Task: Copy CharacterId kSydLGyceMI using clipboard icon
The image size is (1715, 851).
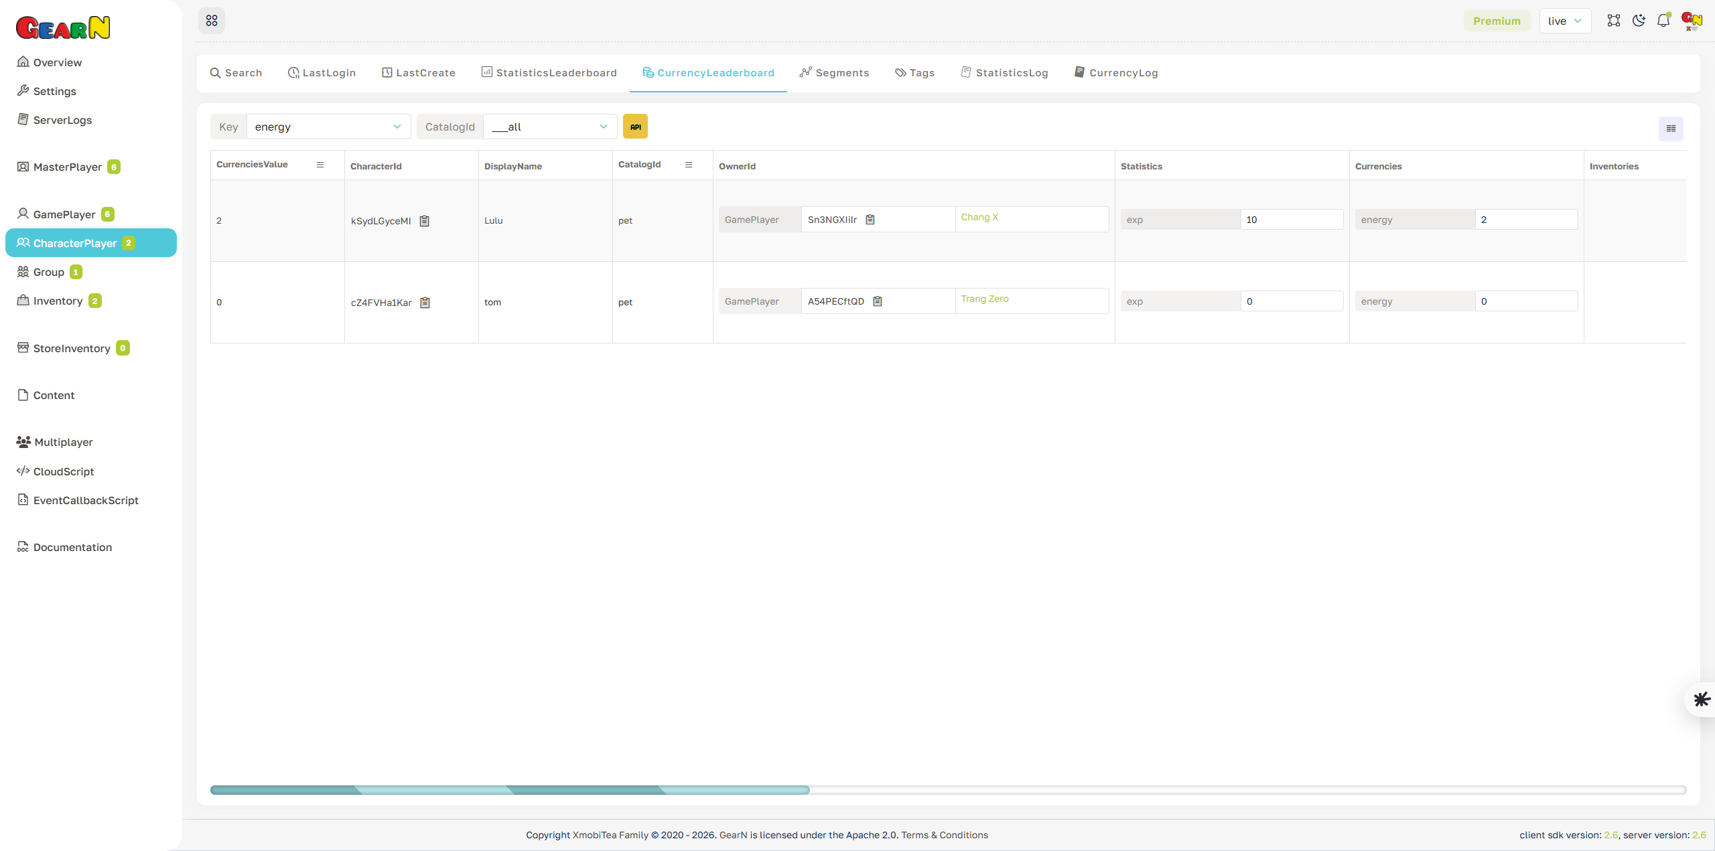Action: [425, 220]
